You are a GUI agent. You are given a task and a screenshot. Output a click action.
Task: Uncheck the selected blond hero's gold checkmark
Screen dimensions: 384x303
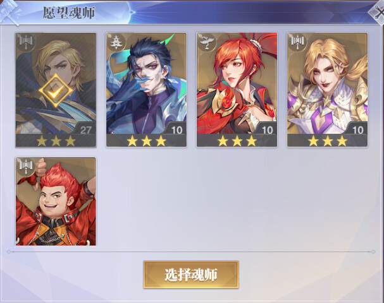pos(56,91)
